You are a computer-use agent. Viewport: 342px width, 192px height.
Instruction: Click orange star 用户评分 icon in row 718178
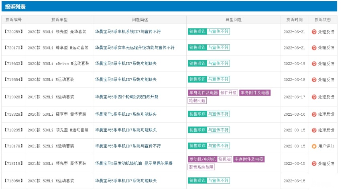point(314,146)
